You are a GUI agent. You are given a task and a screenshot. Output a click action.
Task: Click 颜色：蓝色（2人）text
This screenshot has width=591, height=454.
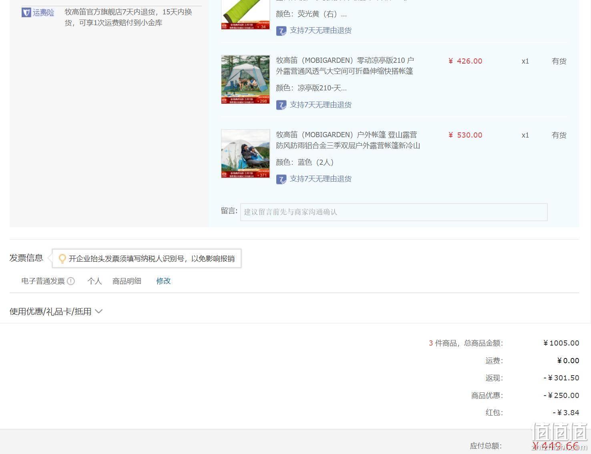(305, 162)
